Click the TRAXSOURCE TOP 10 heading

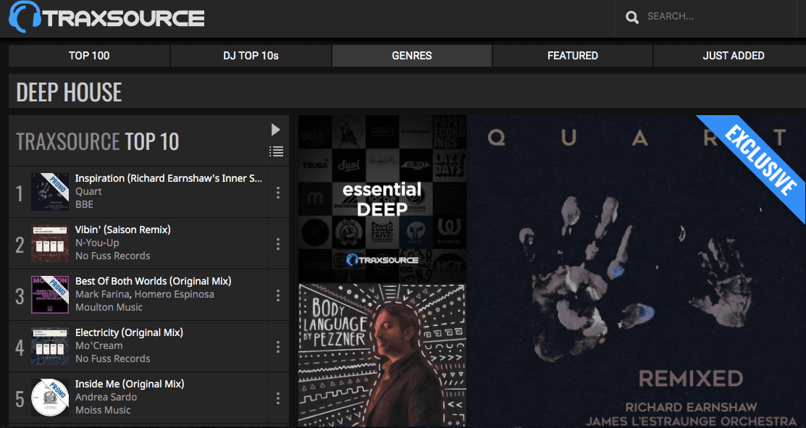pos(98,142)
